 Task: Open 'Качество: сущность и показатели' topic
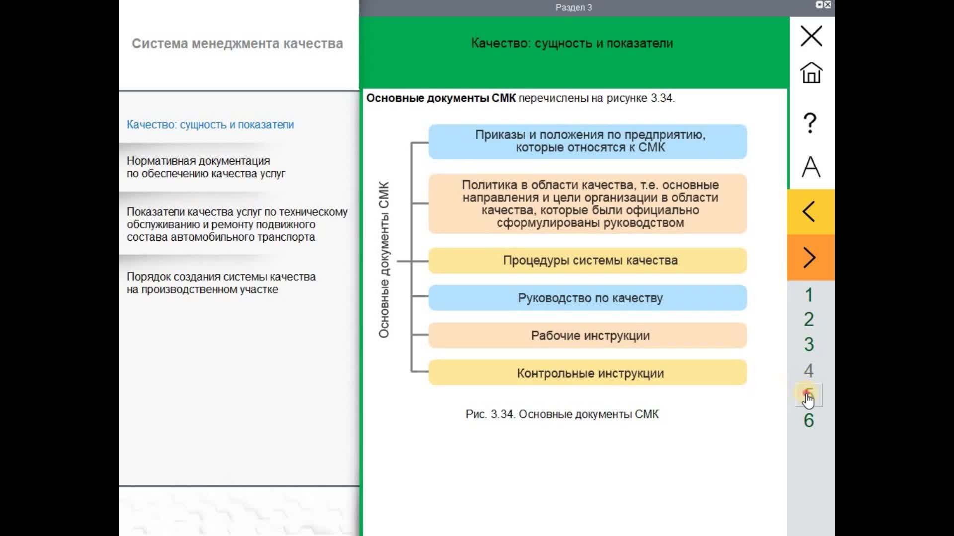[210, 125]
